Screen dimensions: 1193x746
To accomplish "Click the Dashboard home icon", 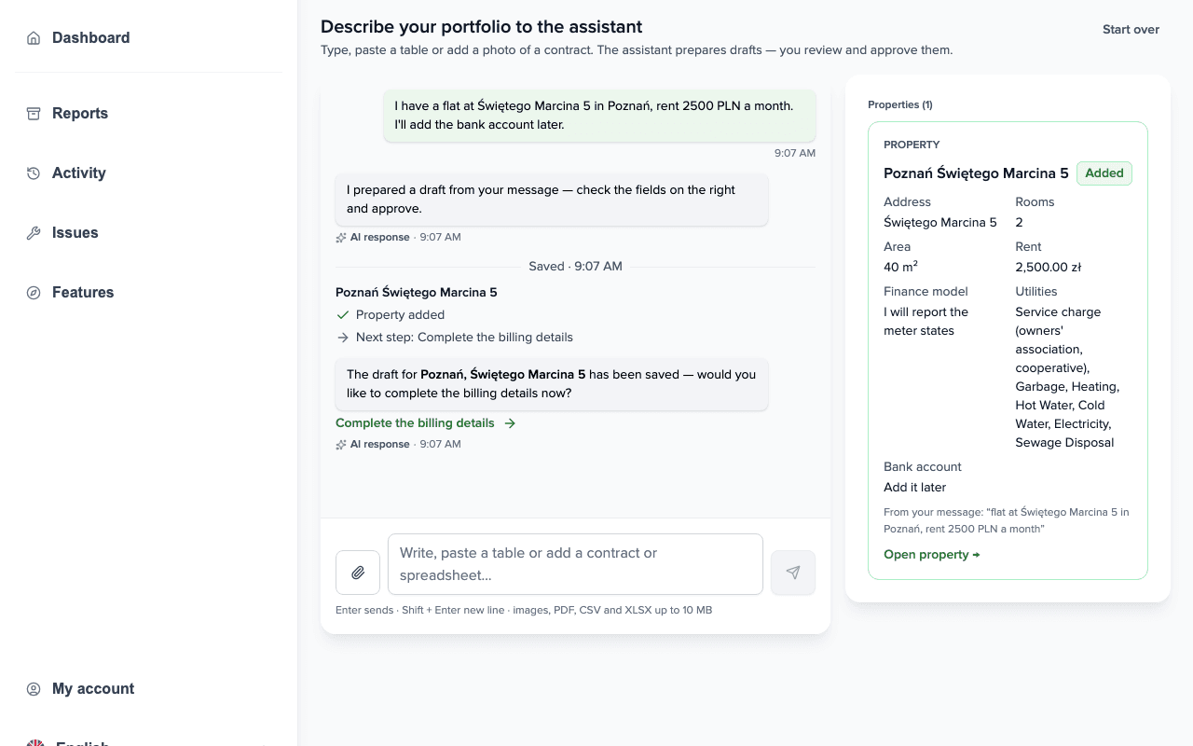I will tap(34, 38).
